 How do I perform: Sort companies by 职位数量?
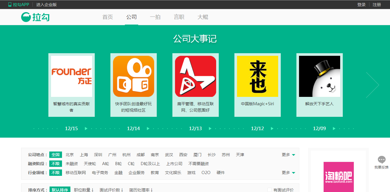[84, 190]
